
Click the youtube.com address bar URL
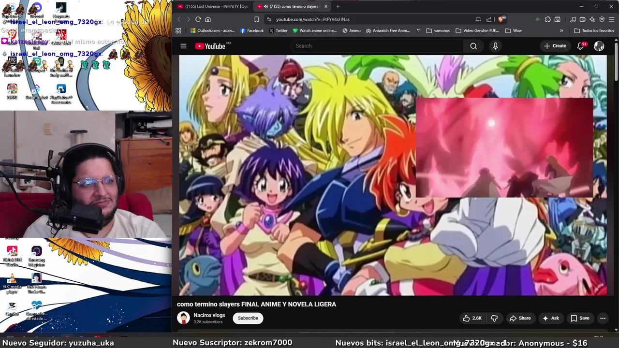pos(313,19)
